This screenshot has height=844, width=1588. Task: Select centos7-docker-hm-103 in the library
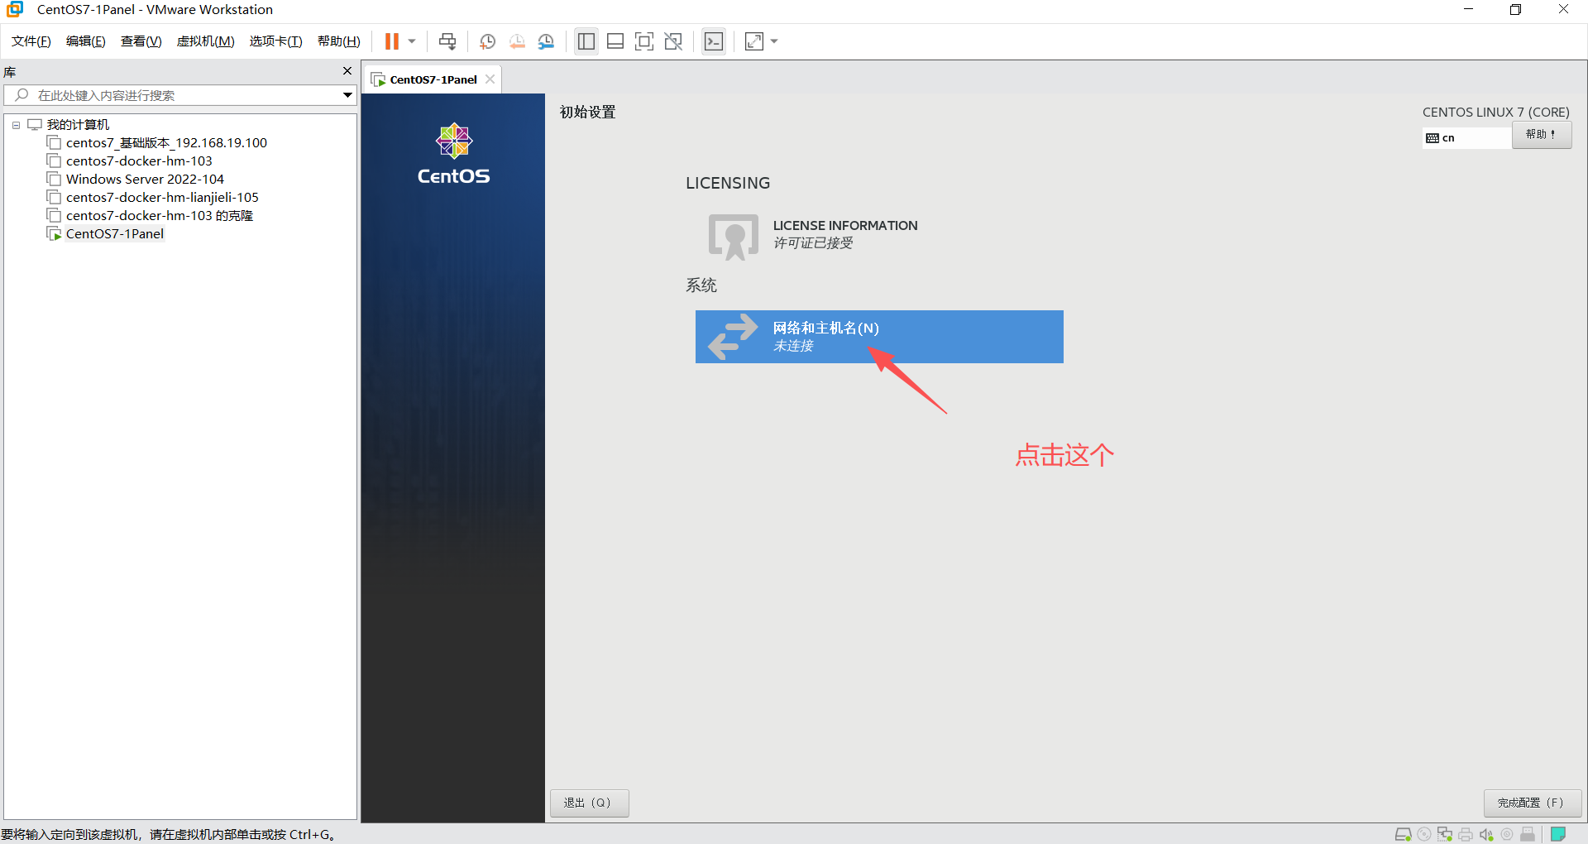pos(139,161)
